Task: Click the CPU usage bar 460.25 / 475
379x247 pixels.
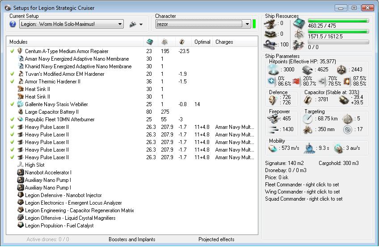Action: click(338, 21)
